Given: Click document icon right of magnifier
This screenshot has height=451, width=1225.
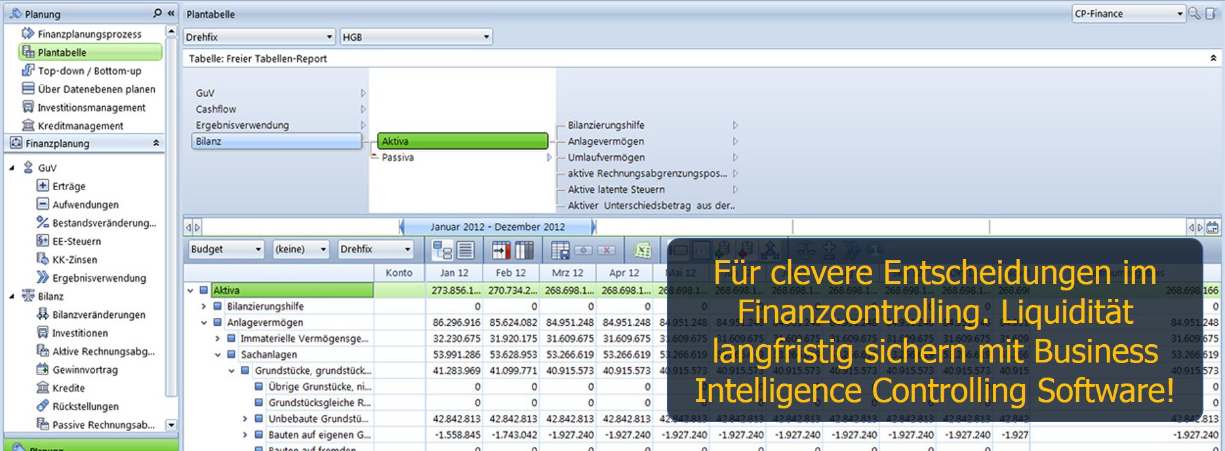Looking at the screenshot, I should click(1211, 13).
